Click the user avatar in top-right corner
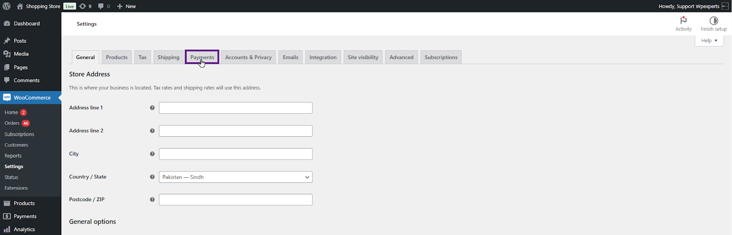 pos(725,6)
